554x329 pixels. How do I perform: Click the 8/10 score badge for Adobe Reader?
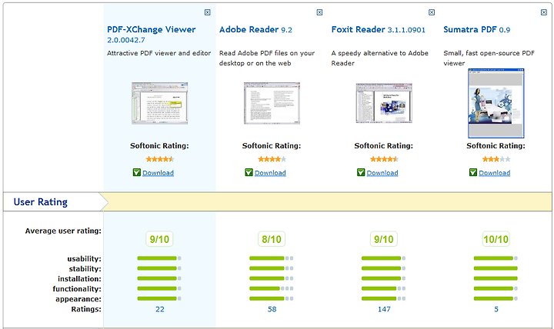tap(272, 239)
